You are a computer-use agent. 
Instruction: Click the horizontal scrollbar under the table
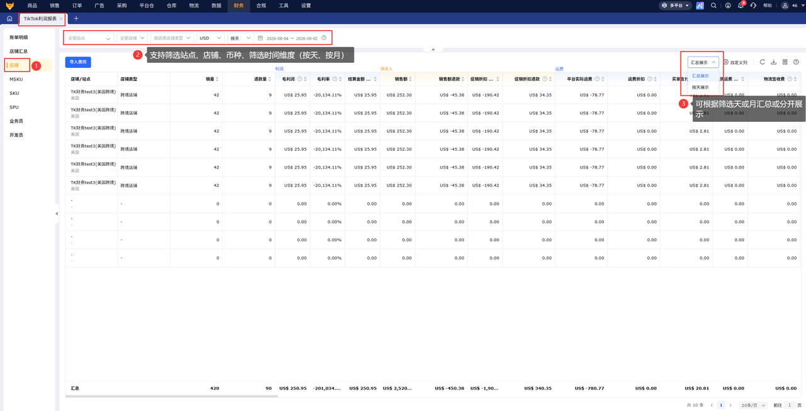(171, 397)
